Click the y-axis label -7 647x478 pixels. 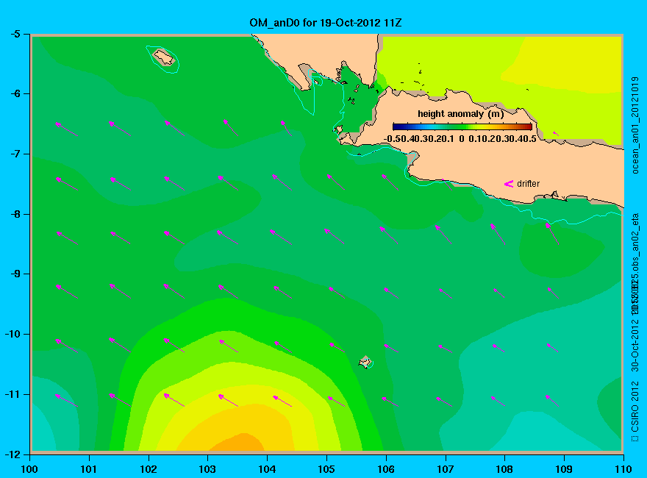[x=15, y=154]
